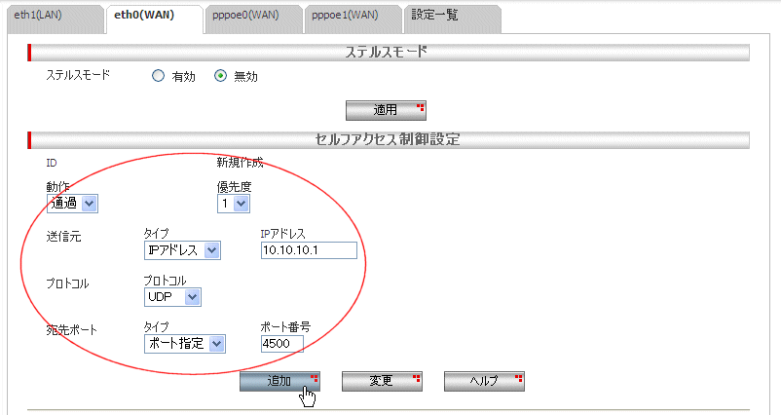Click the 新規作成 ID value text

pyautogui.click(x=240, y=163)
